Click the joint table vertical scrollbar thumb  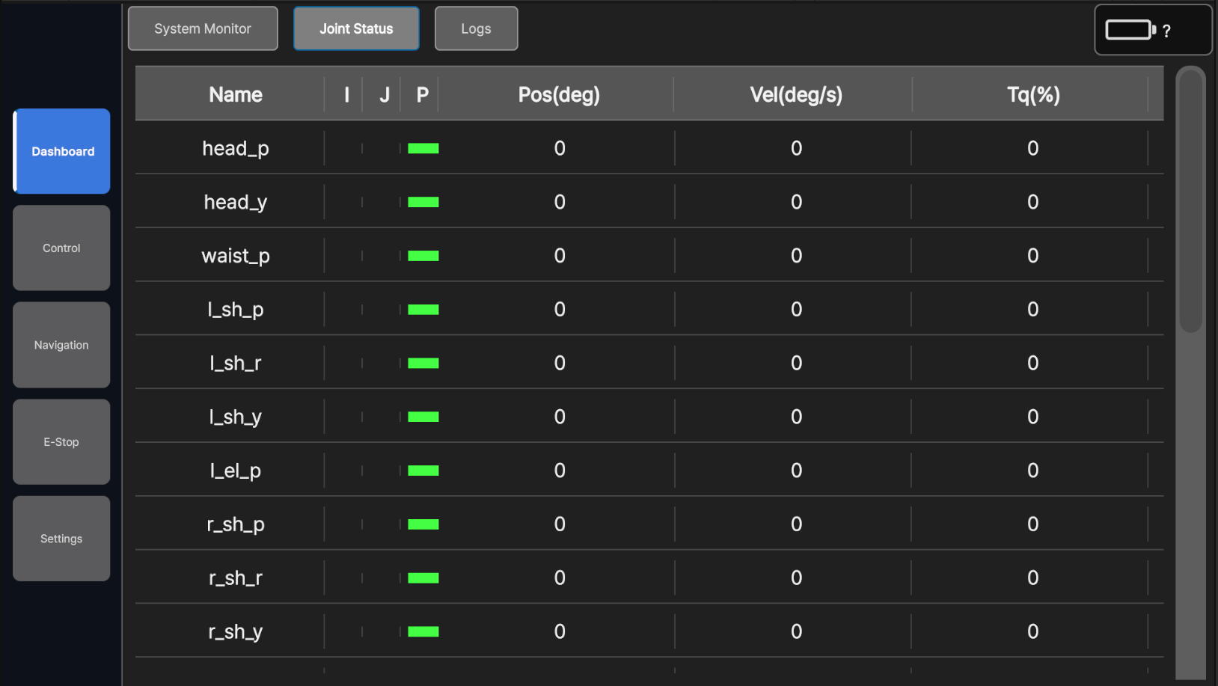pyautogui.click(x=1190, y=202)
